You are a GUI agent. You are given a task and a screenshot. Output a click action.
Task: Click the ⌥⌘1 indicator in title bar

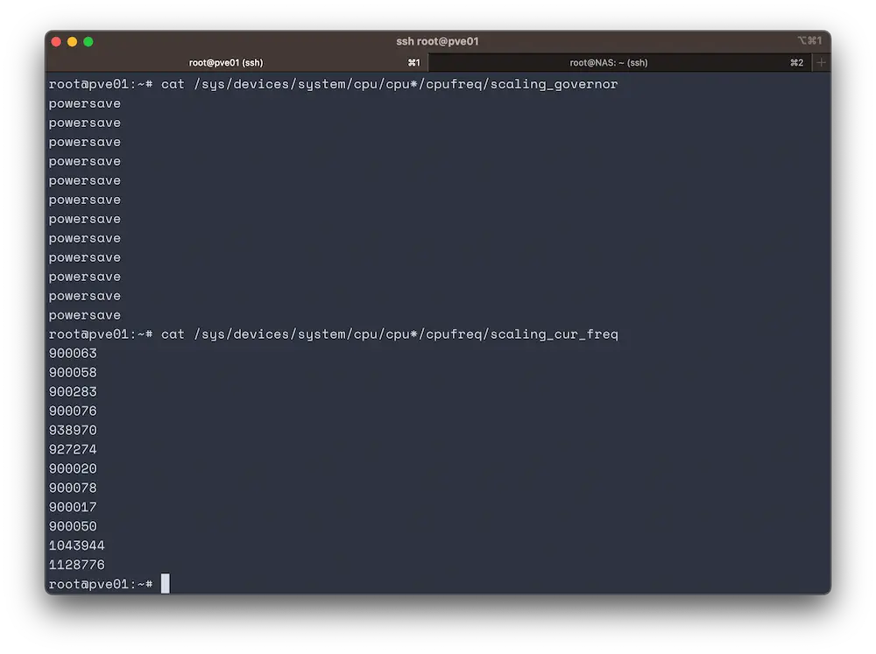(809, 41)
